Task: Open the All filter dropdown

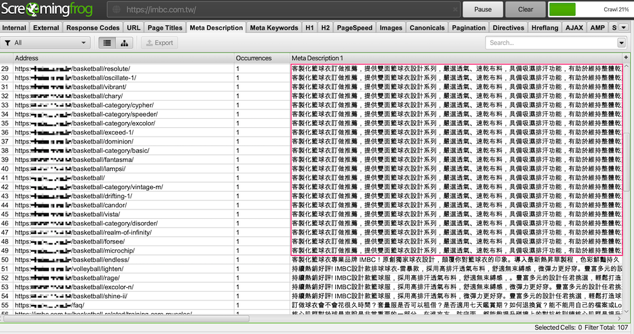Action: [46, 43]
